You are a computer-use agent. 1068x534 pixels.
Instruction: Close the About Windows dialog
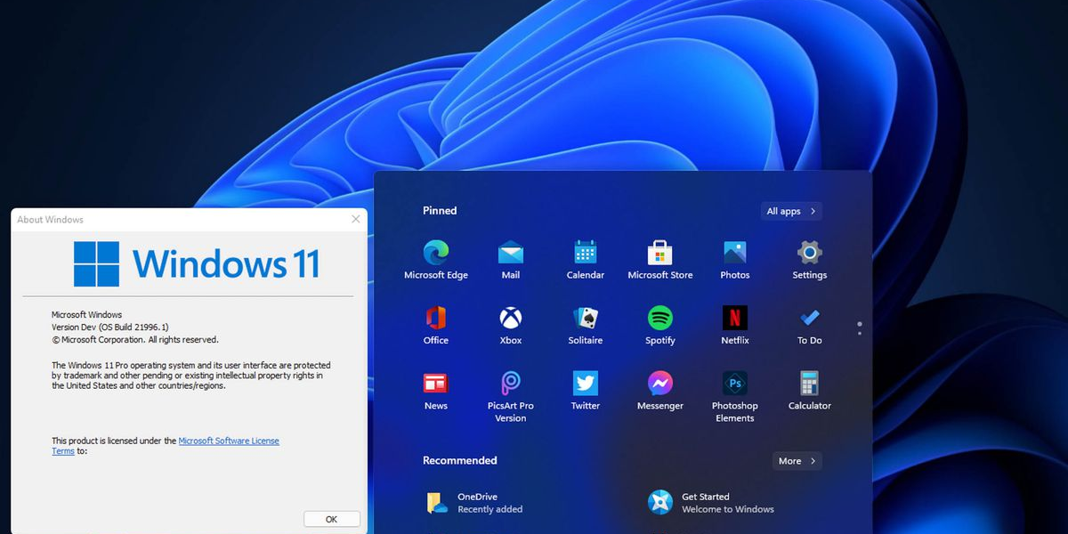coord(356,219)
